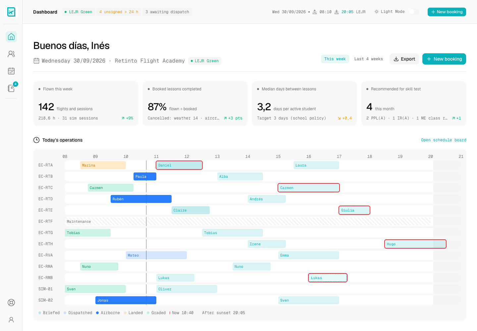This screenshot has height=331, width=477.
Task: Select Paula's airborne flight on EC-RTB
Action: pos(145,176)
